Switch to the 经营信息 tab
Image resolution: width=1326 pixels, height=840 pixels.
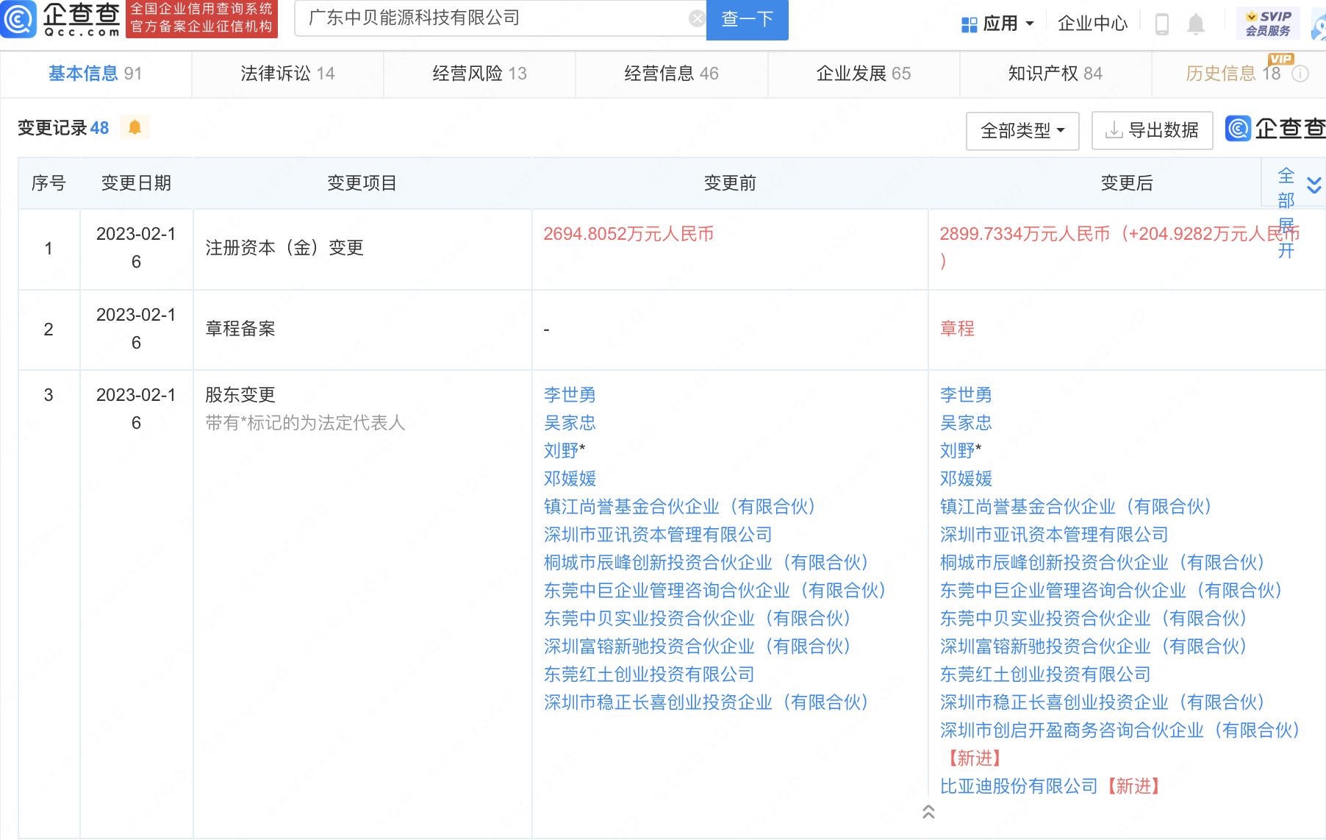[x=671, y=74]
